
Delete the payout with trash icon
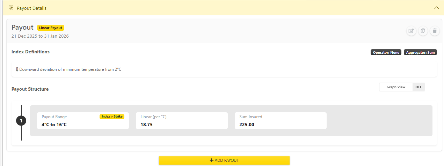tap(435, 31)
